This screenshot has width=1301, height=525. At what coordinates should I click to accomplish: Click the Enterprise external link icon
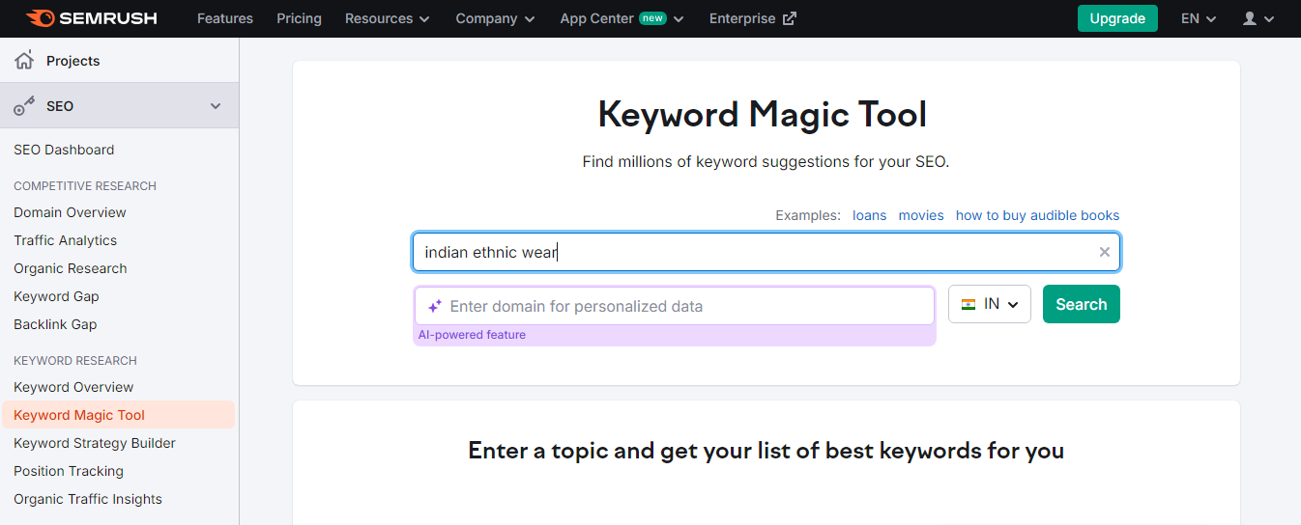[790, 18]
